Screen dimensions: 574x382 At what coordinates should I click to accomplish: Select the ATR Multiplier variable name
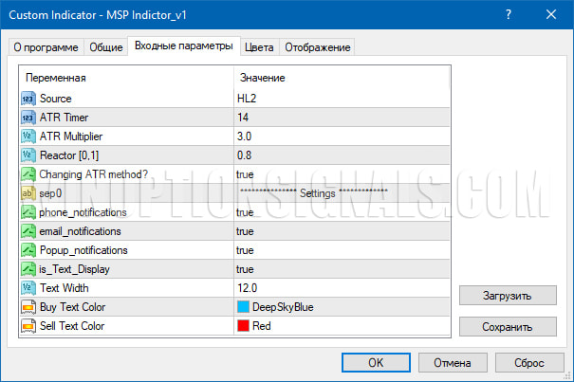point(71,136)
